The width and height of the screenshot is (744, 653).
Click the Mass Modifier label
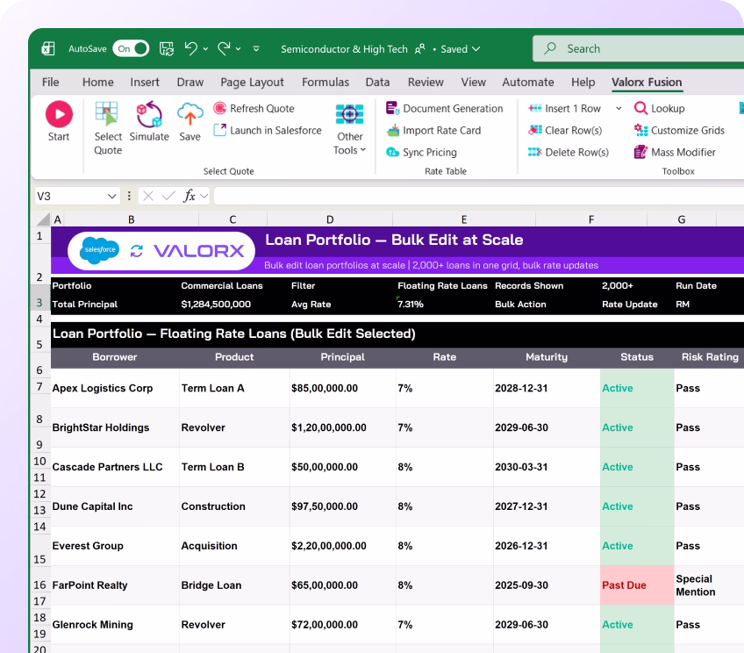683,153
